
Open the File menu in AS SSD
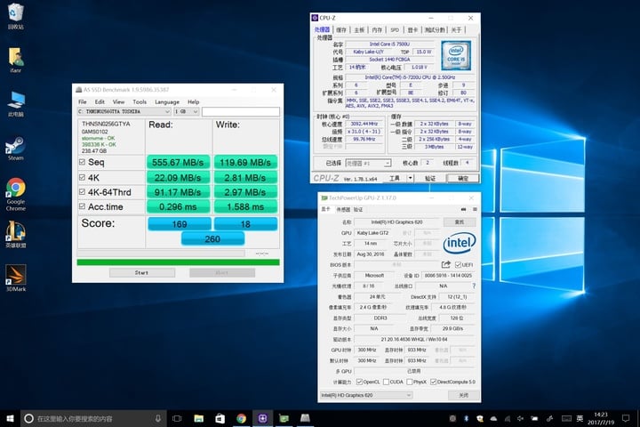coord(83,101)
